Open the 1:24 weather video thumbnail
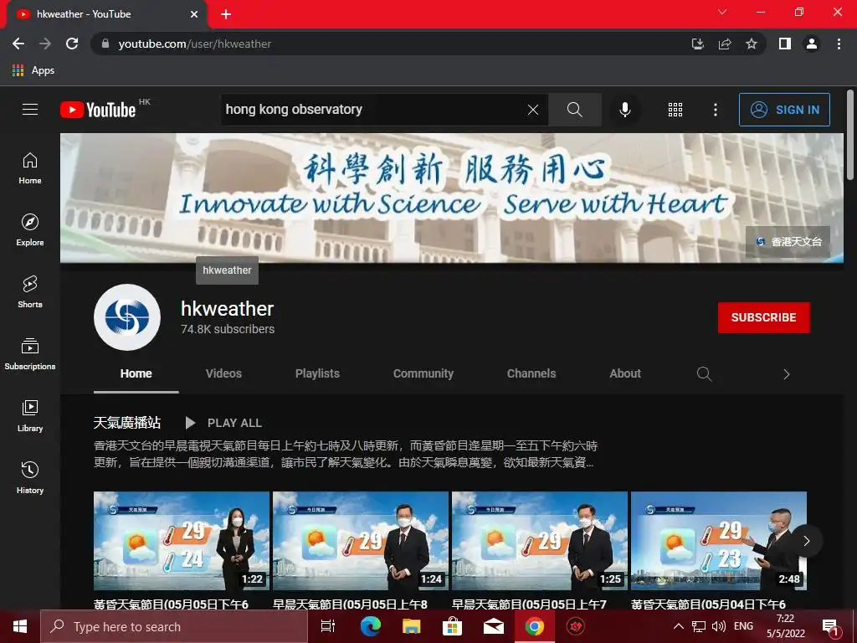The height and width of the screenshot is (643, 857). pyautogui.click(x=361, y=541)
